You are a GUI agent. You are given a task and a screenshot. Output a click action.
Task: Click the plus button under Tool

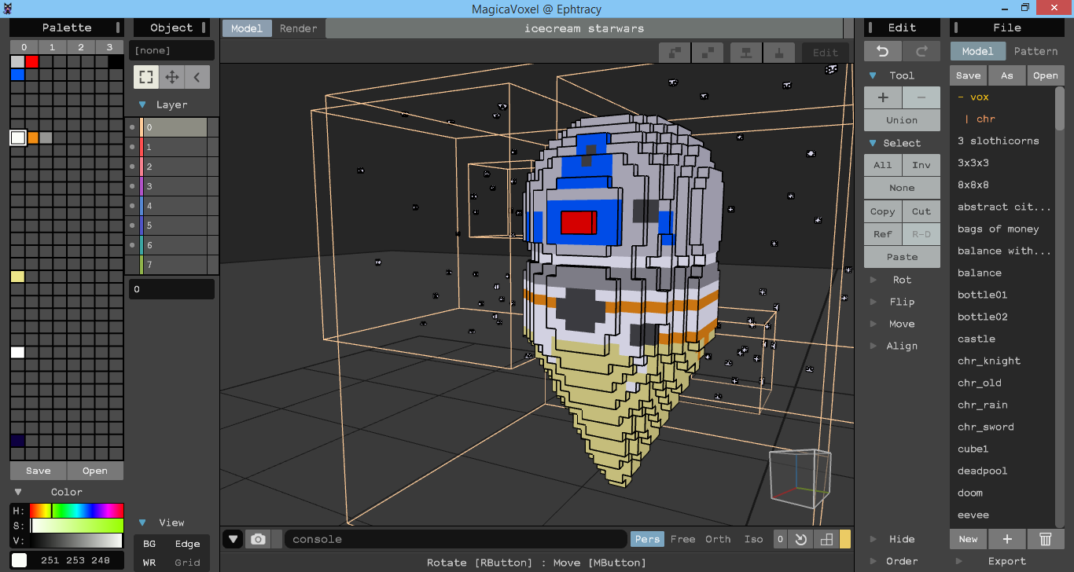pos(883,97)
